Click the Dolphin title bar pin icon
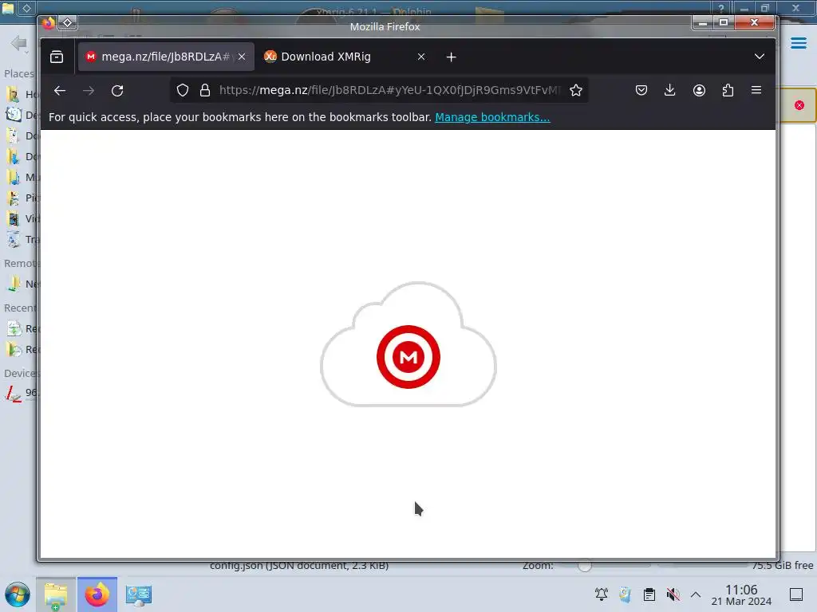The height and width of the screenshot is (612, 817). coord(26,7)
